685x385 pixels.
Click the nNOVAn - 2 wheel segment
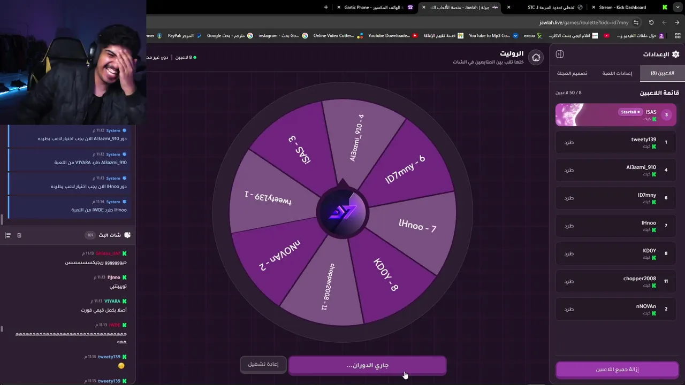tap(280, 255)
